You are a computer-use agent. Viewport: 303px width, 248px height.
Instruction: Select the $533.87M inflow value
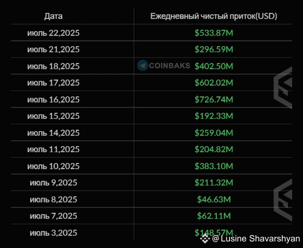tap(214, 33)
